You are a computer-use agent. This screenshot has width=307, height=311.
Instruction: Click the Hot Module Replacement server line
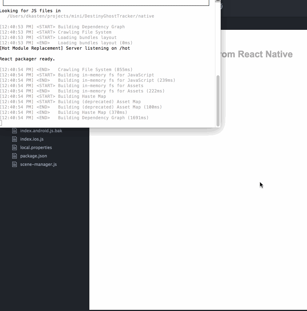(x=65, y=48)
